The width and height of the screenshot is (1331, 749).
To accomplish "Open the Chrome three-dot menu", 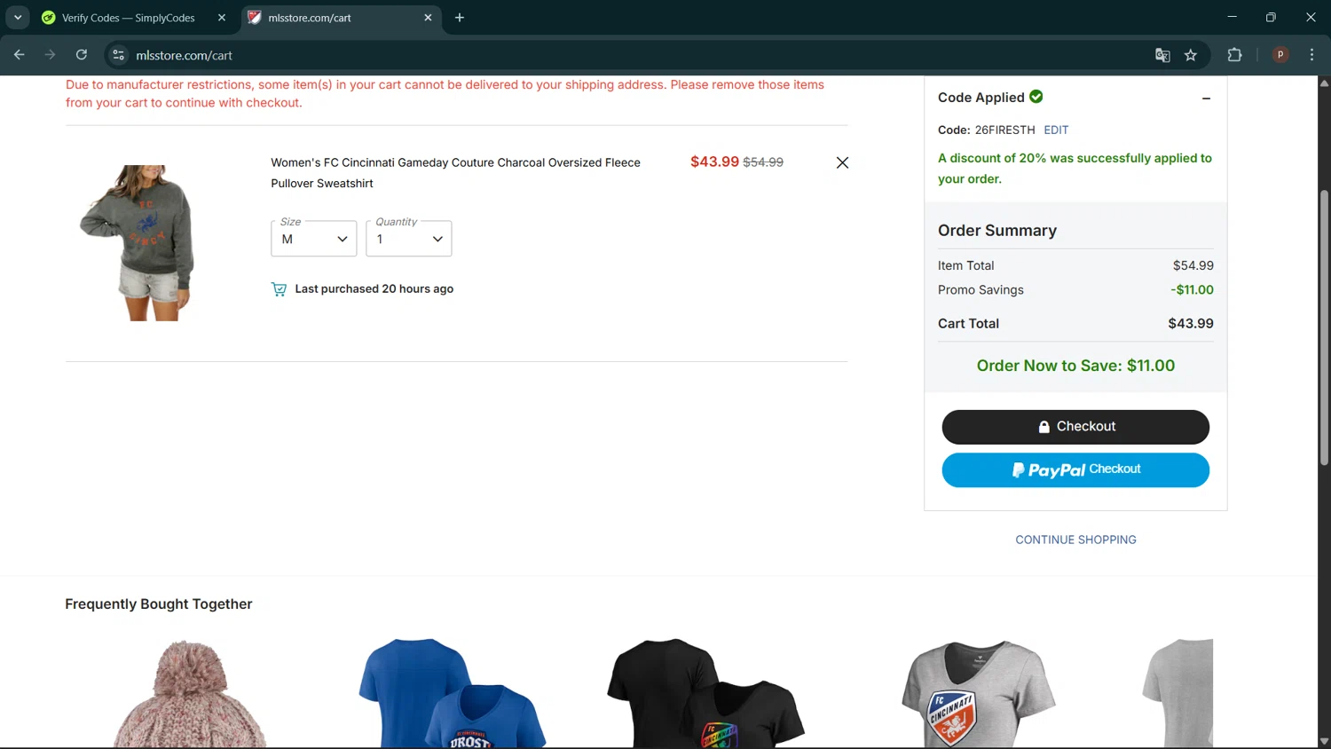I will [1311, 55].
